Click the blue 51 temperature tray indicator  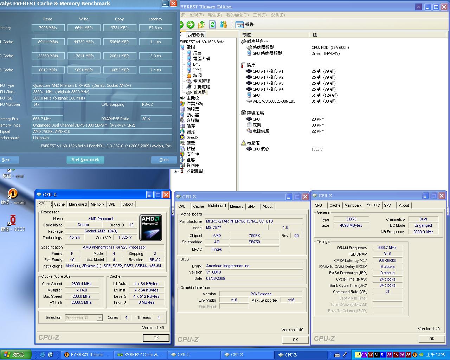(383, 355)
